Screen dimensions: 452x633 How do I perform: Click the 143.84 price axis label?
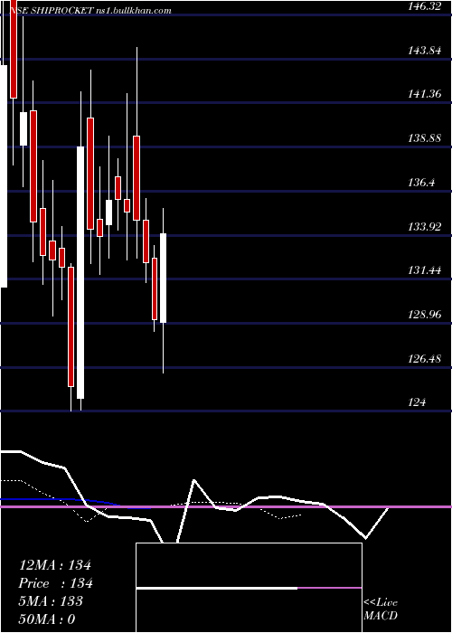pos(425,51)
